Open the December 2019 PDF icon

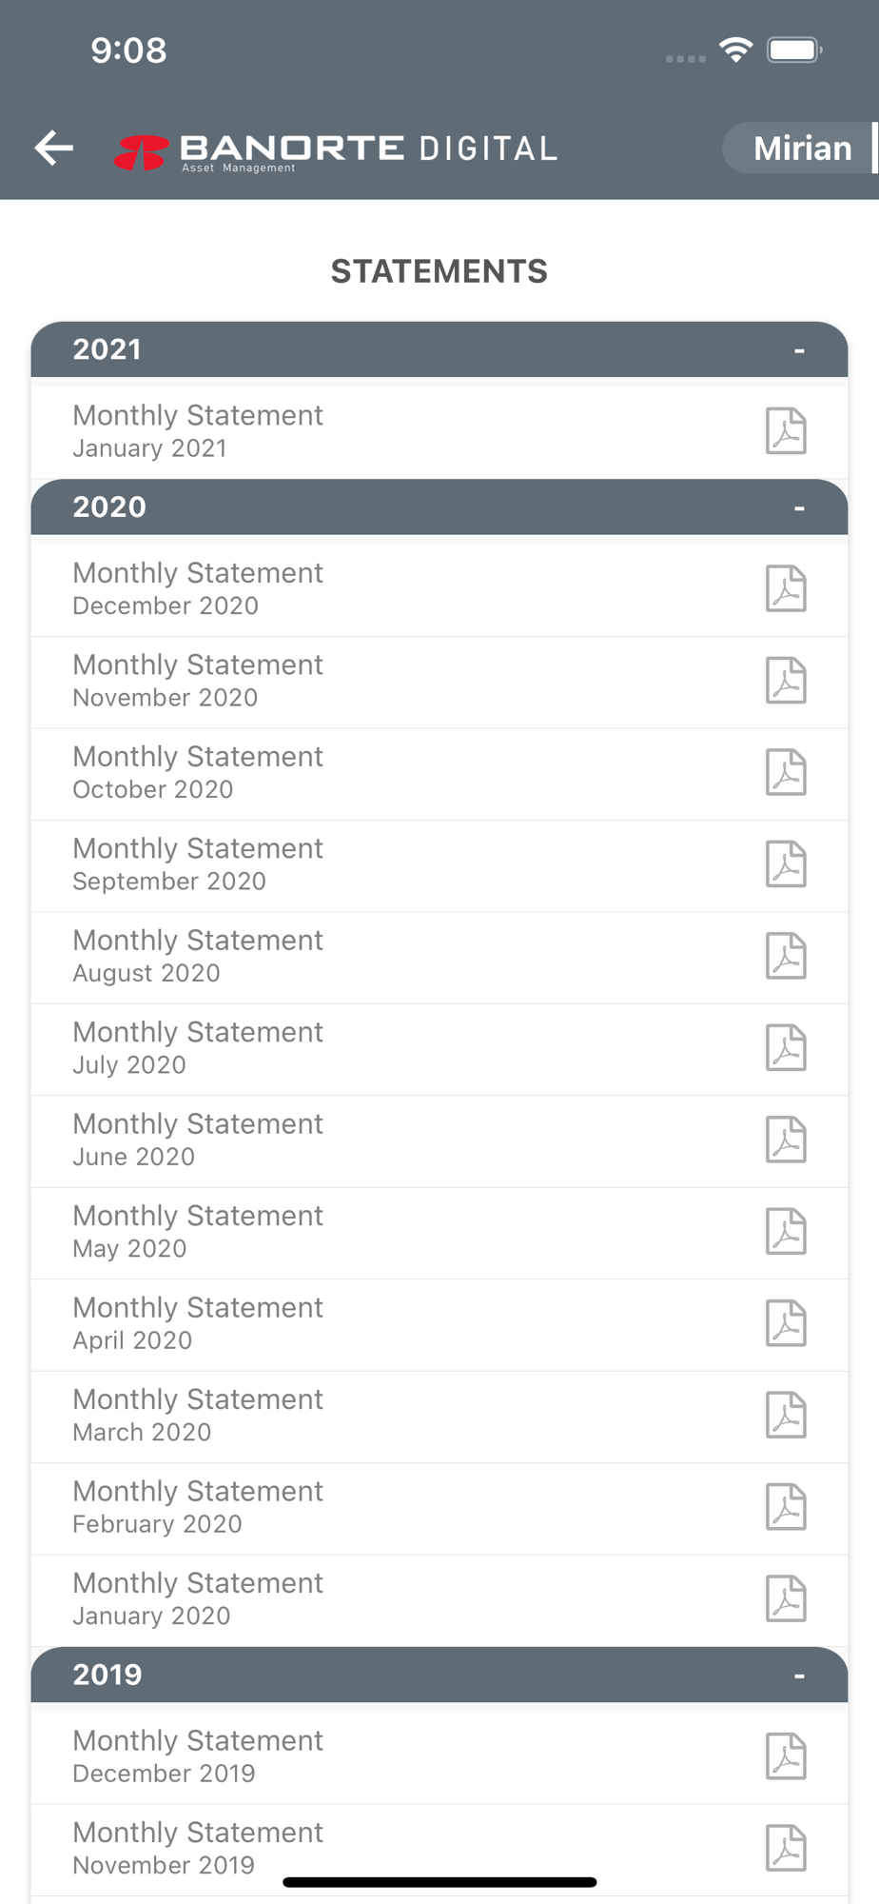click(x=786, y=1756)
